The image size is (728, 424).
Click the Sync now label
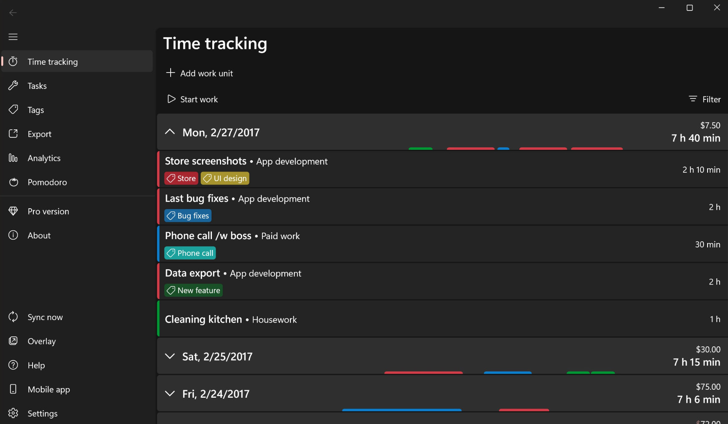click(45, 317)
